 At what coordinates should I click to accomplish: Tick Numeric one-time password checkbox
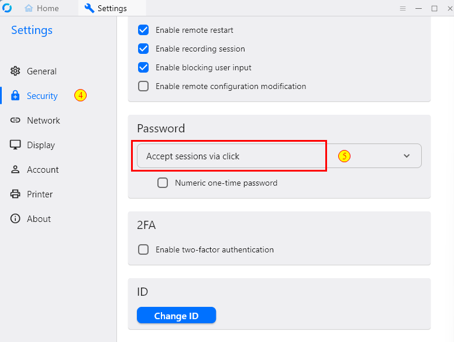pos(163,183)
